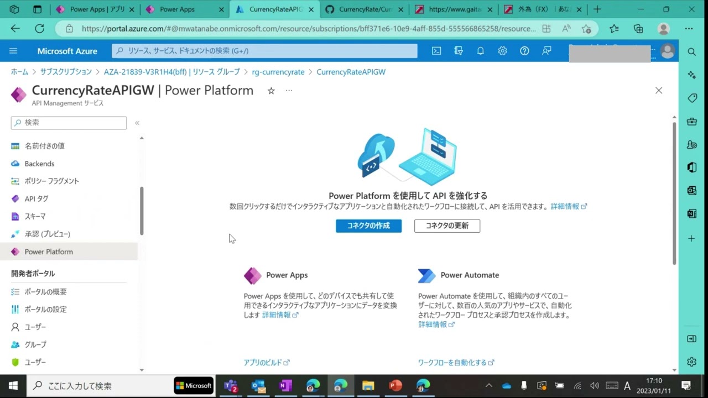Open the directories and subscriptions filter icon
The width and height of the screenshot is (708, 398).
click(x=459, y=51)
